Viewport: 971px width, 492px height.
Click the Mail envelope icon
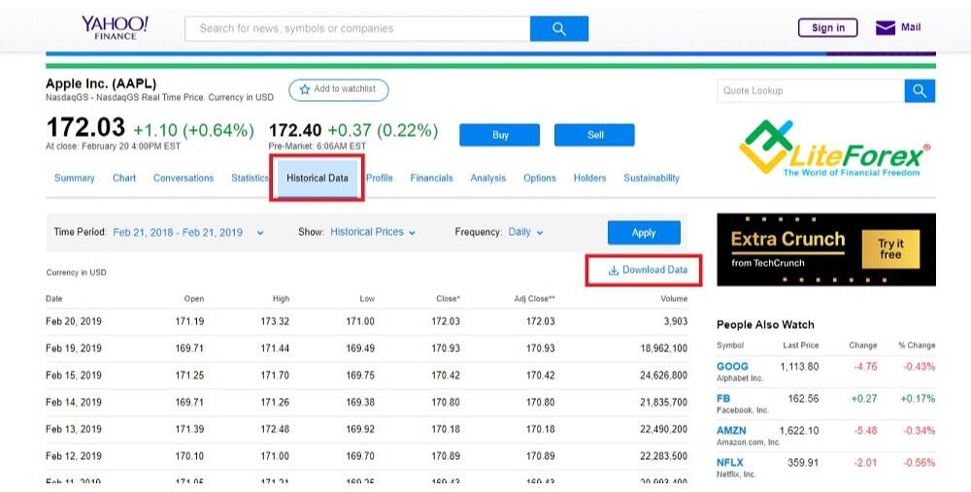click(x=885, y=28)
